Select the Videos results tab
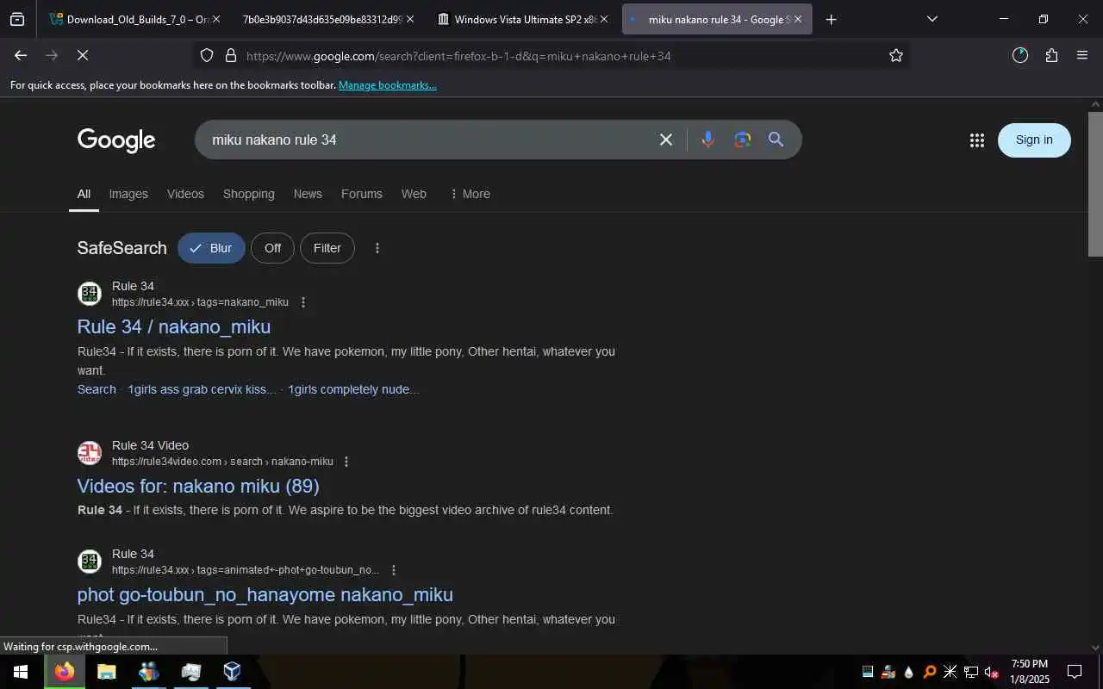Viewport: 1103px width, 689px height. pyautogui.click(x=185, y=194)
